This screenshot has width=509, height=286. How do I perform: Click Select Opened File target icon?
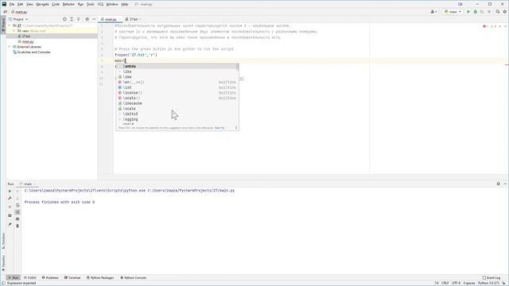click(64, 19)
